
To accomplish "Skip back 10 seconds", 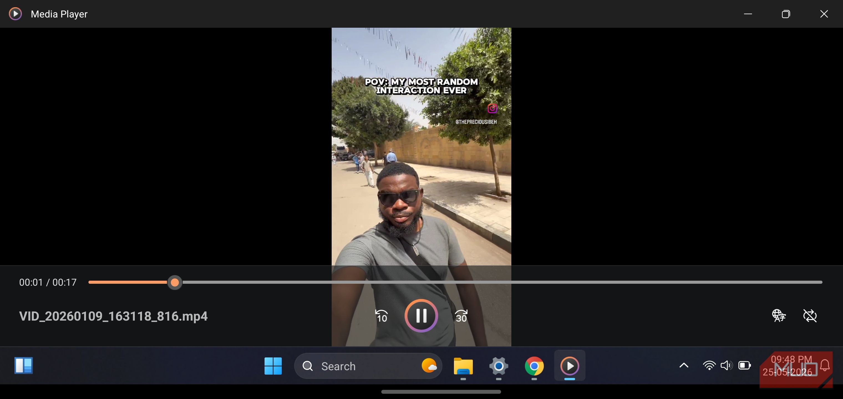I will [381, 316].
